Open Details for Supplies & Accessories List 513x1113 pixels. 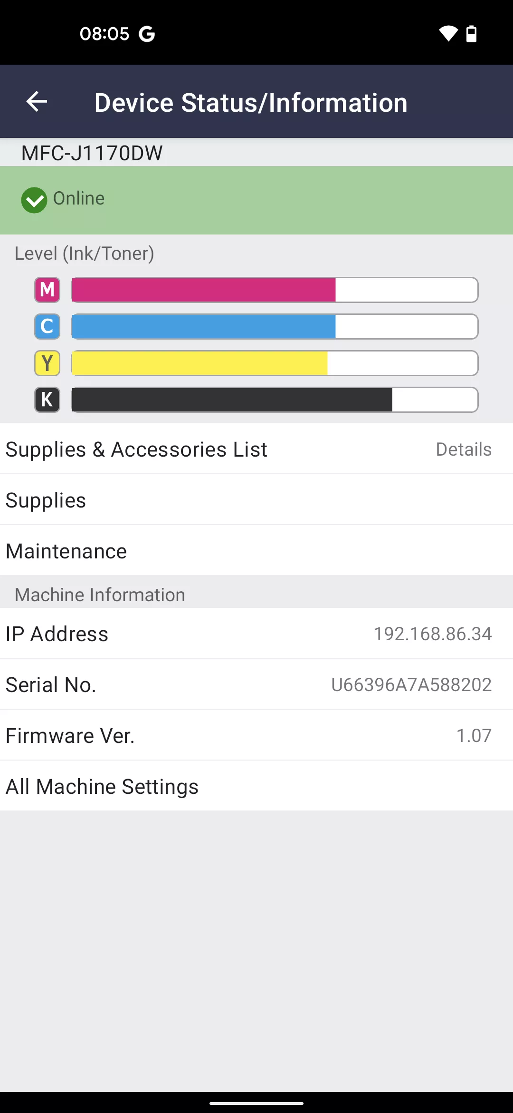(x=464, y=449)
